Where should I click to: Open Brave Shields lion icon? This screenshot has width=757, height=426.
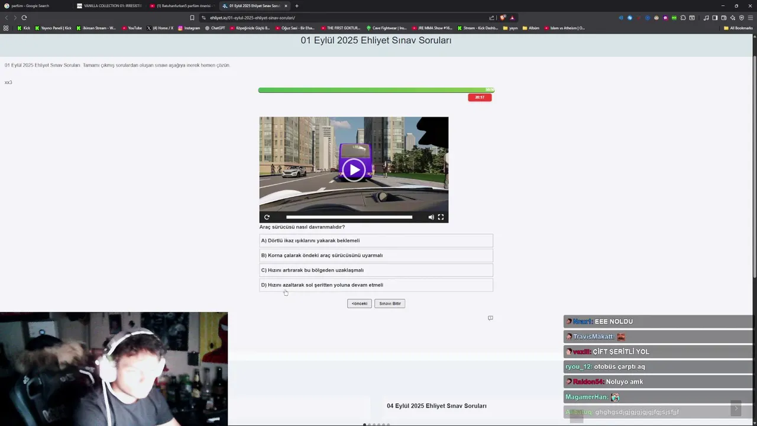click(503, 18)
